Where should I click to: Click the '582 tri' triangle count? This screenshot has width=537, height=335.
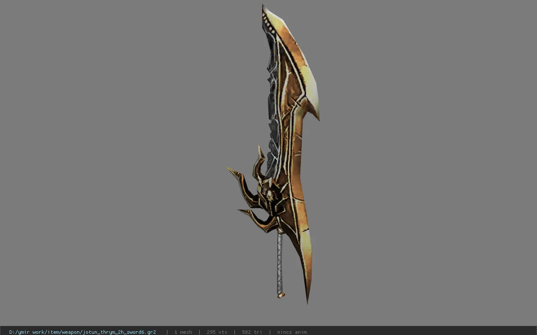click(x=252, y=332)
